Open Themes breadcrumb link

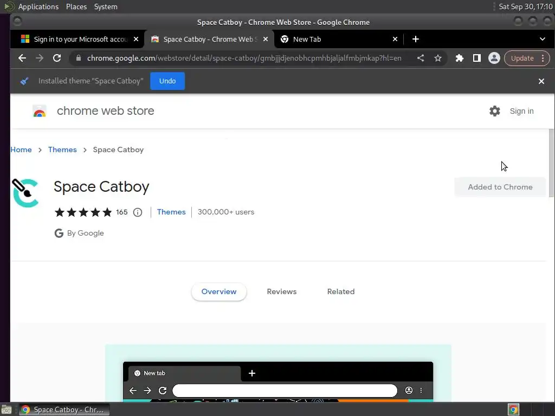click(62, 149)
